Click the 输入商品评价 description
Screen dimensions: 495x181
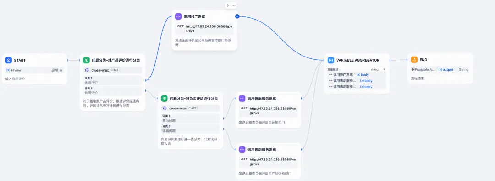point(15,79)
